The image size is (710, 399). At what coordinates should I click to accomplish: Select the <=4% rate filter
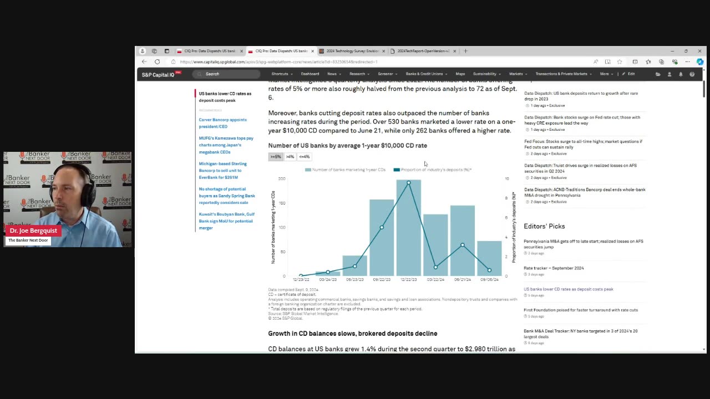coord(304,157)
